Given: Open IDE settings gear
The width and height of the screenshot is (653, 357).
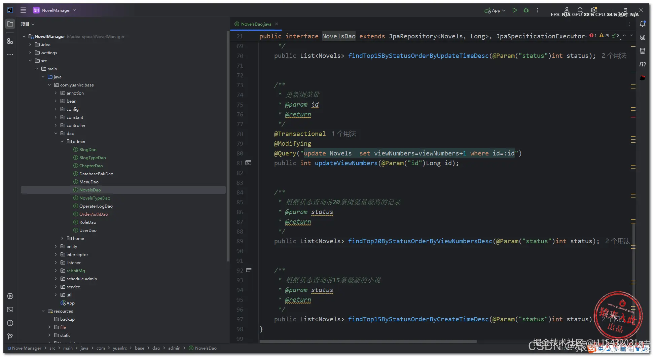Looking at the screenshot, I should click(594, 10).
